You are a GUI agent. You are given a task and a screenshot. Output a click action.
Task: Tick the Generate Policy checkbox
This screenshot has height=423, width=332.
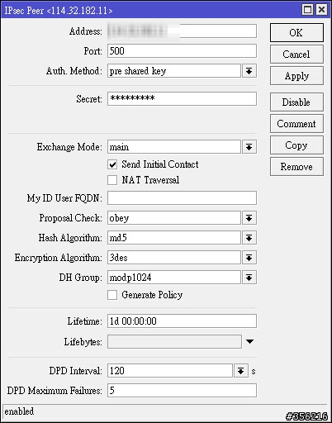click(x=112, y=295)
